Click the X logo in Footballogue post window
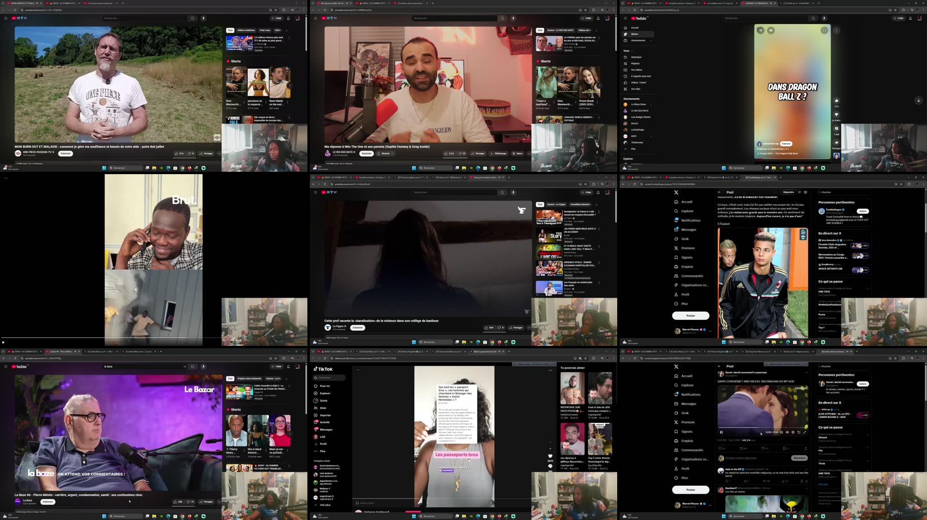The width and height of the screenshot is (927, 520). pos(676,193)
